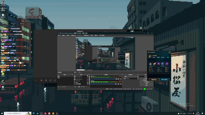Viewport: 205px width, 115px height.
Task: Open source properties gear in Sources toolbar
Action: pos(79,87)
